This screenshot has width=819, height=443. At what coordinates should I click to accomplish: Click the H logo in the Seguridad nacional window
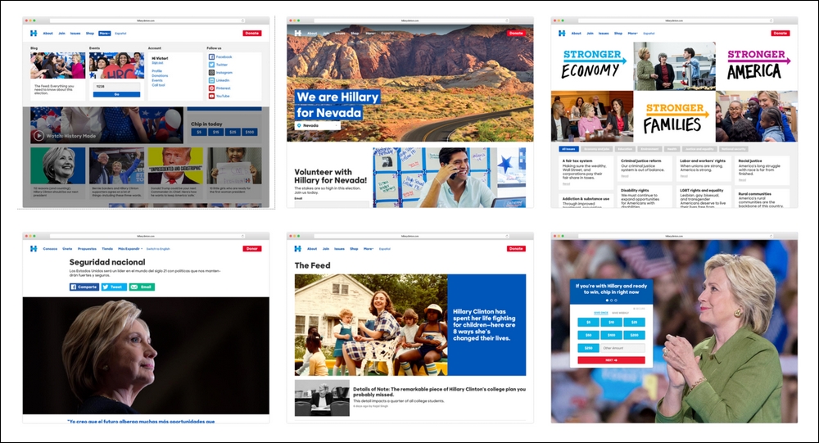(34, 249)
